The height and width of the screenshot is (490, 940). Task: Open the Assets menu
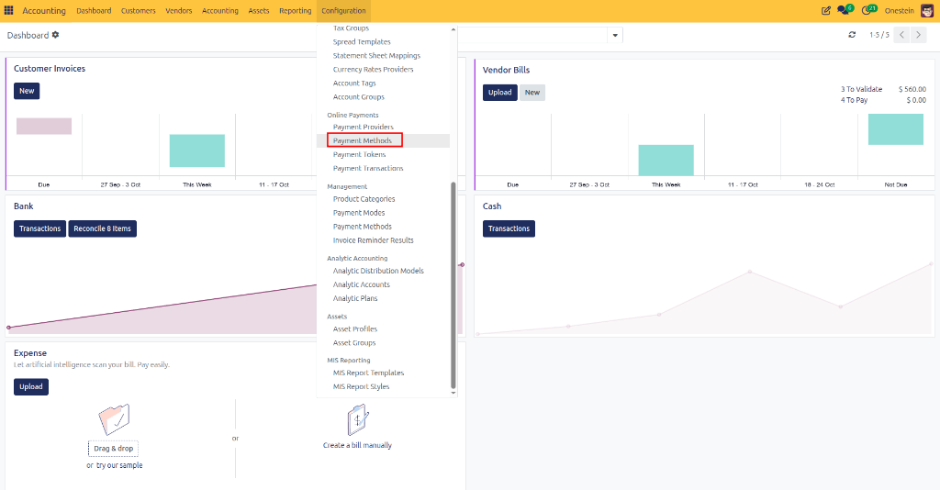click(258, 11)
